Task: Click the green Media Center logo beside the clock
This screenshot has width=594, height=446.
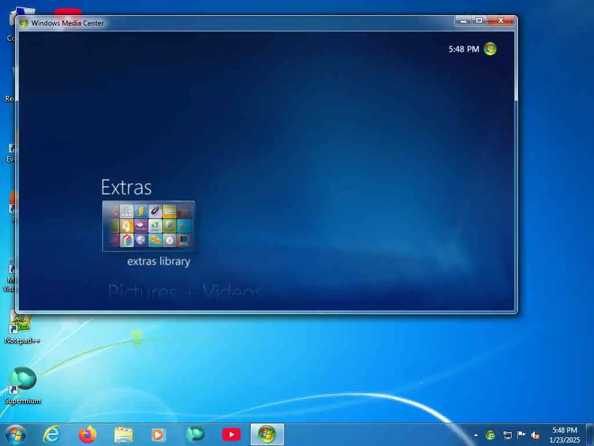Action: tap(490, 49)
